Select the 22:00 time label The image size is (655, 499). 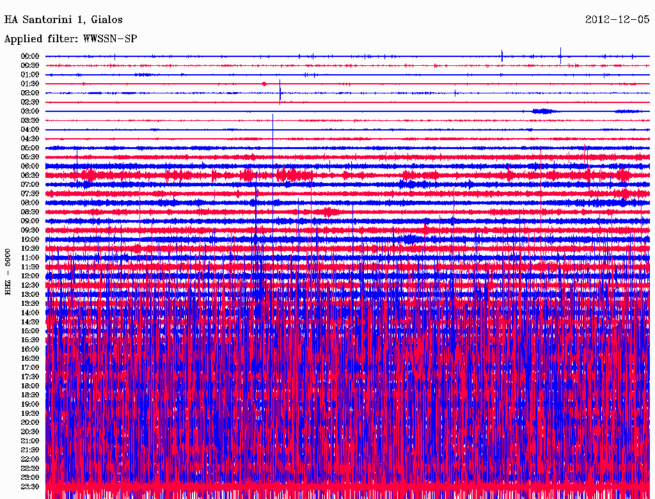(x=30, y=459)
